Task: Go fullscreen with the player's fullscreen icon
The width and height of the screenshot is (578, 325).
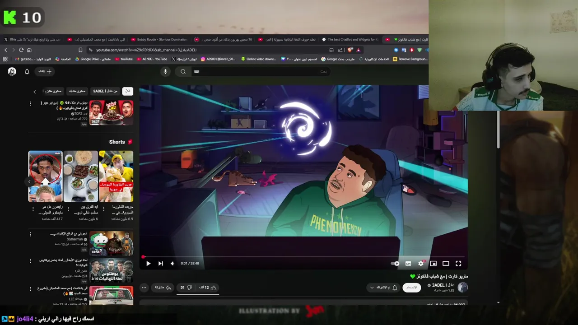Action: coord(458,264)
